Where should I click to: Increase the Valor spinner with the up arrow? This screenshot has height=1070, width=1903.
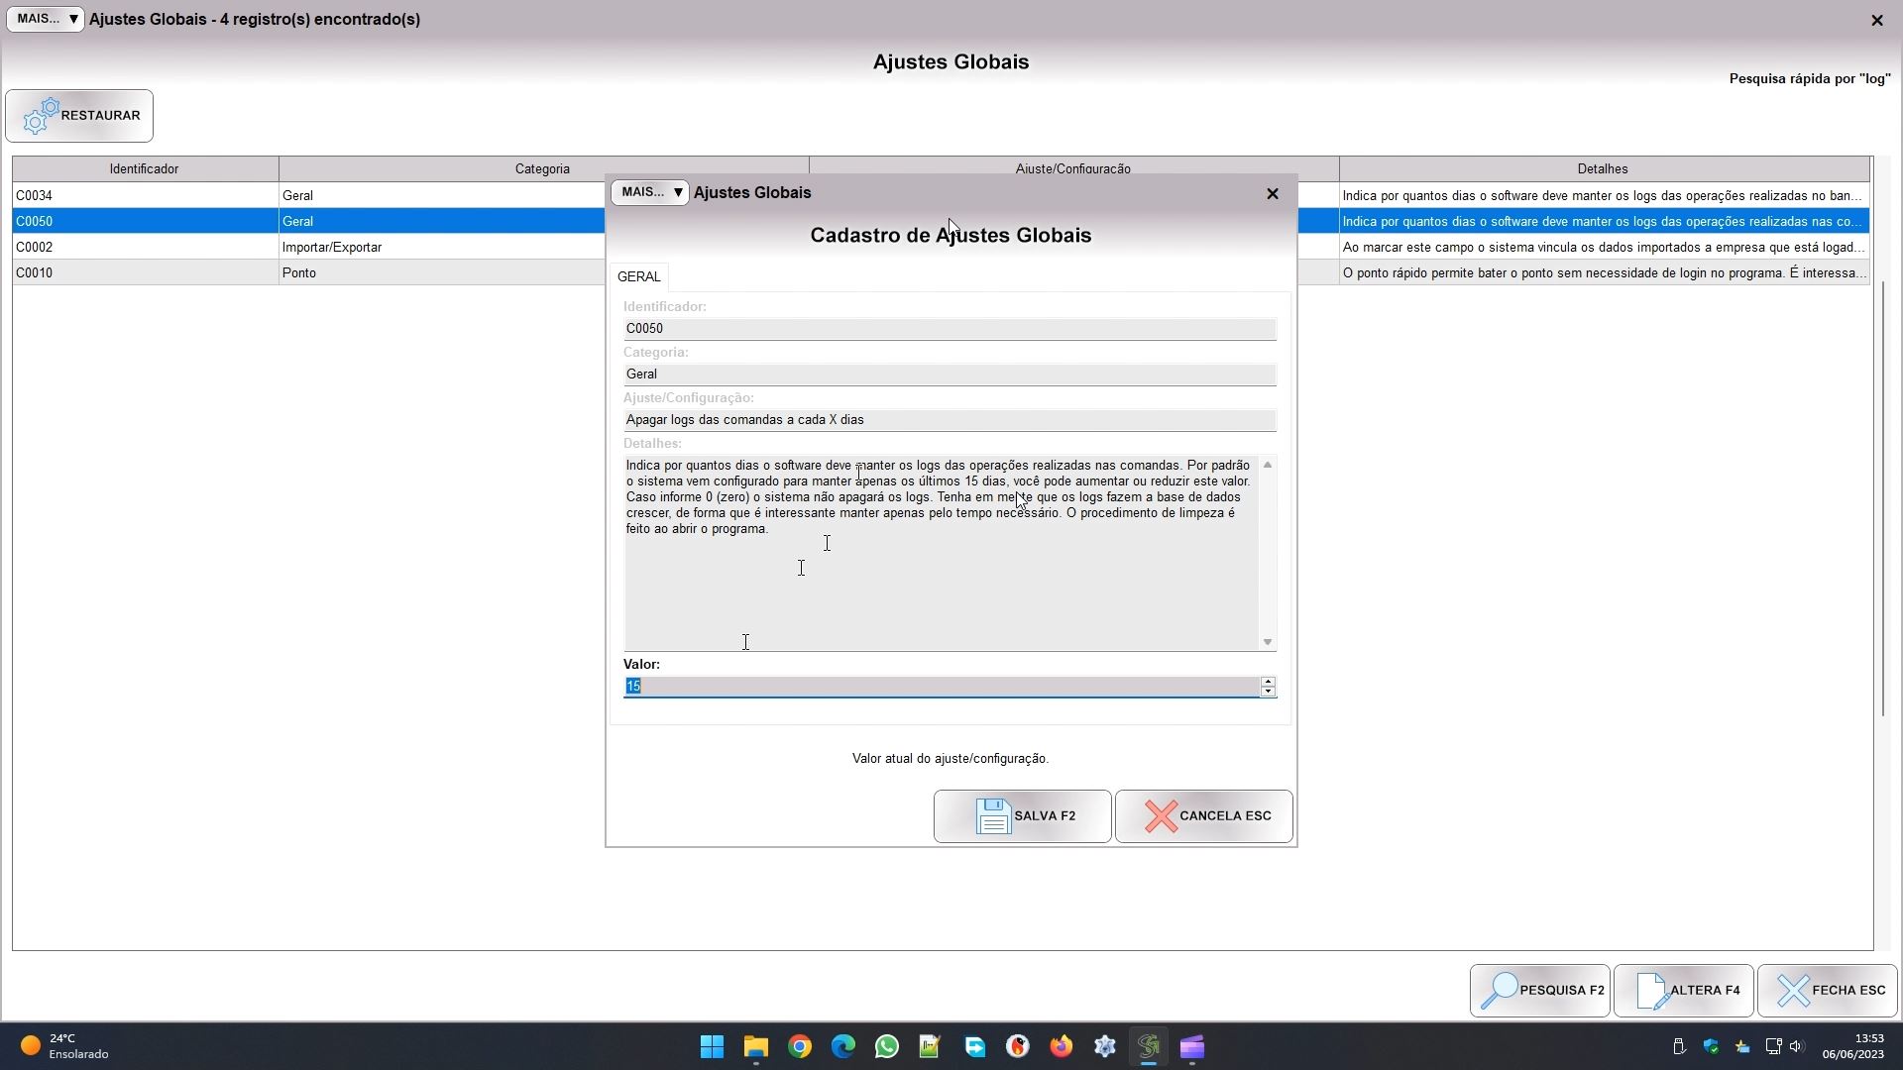(x=1268, y=682)
